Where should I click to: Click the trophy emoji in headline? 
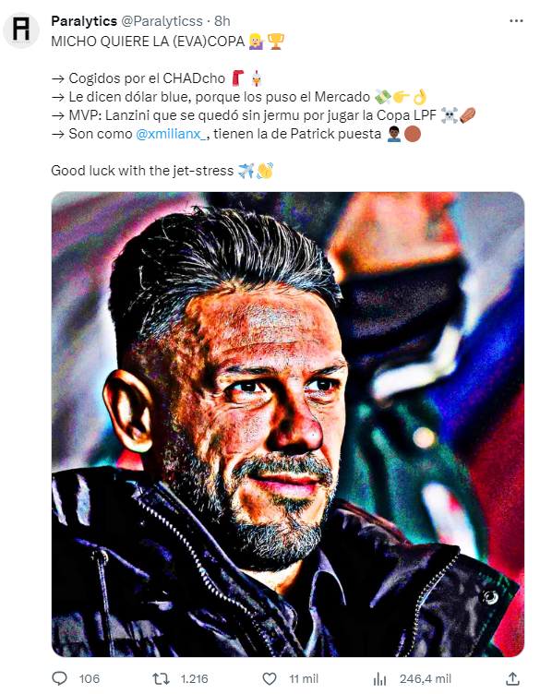pos(275,42)
